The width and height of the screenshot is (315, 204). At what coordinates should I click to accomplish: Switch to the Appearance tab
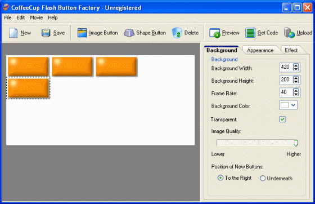pyautogui.click(x=260, y=50)
